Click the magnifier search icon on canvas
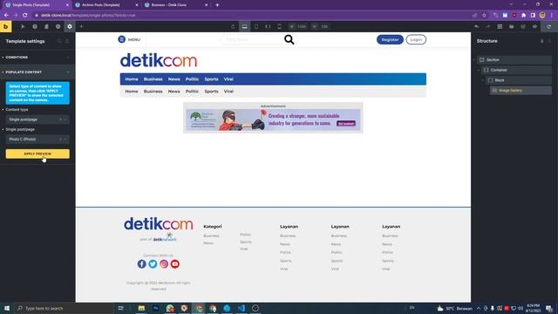This screenshot has width=558, height=314. pos(289,39)
